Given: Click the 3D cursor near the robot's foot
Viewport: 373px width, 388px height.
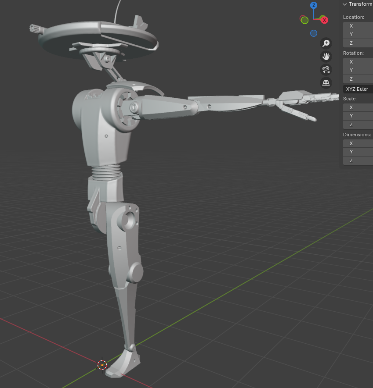Looking at the screenshot, I should coord(102,365).
